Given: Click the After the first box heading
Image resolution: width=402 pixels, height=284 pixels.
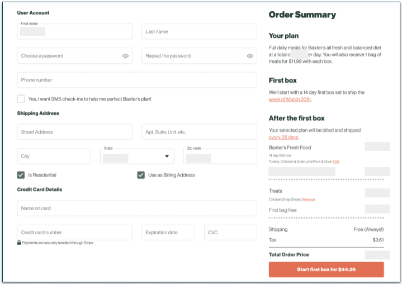Looking at the screenshot, I should (297, 118).
